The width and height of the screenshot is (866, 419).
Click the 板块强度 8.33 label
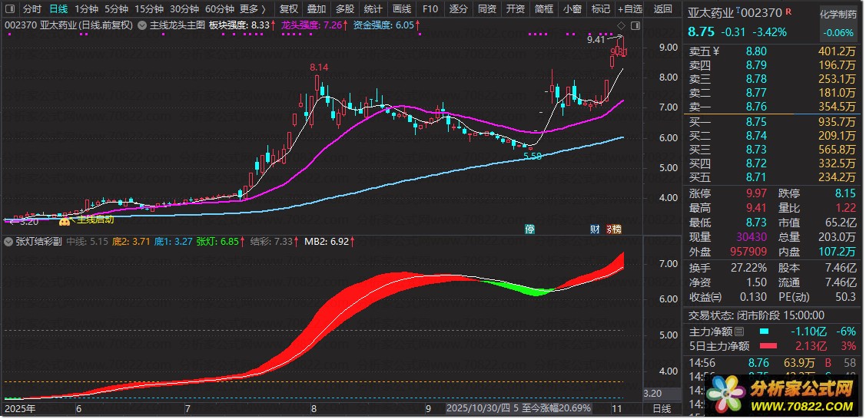pos(240,25)
